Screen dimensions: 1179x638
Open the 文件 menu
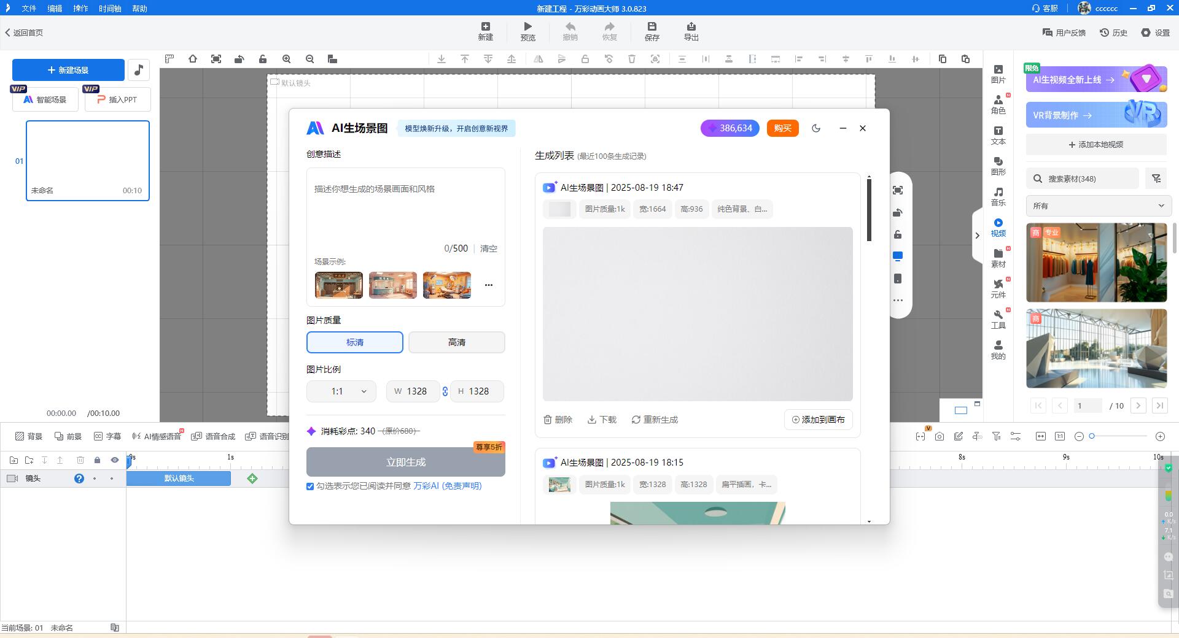tap(29, 9)
